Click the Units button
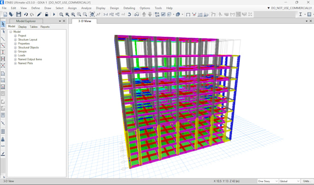 coord(306,181)
